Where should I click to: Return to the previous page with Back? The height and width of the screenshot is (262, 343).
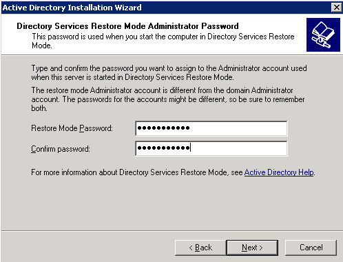200,248
